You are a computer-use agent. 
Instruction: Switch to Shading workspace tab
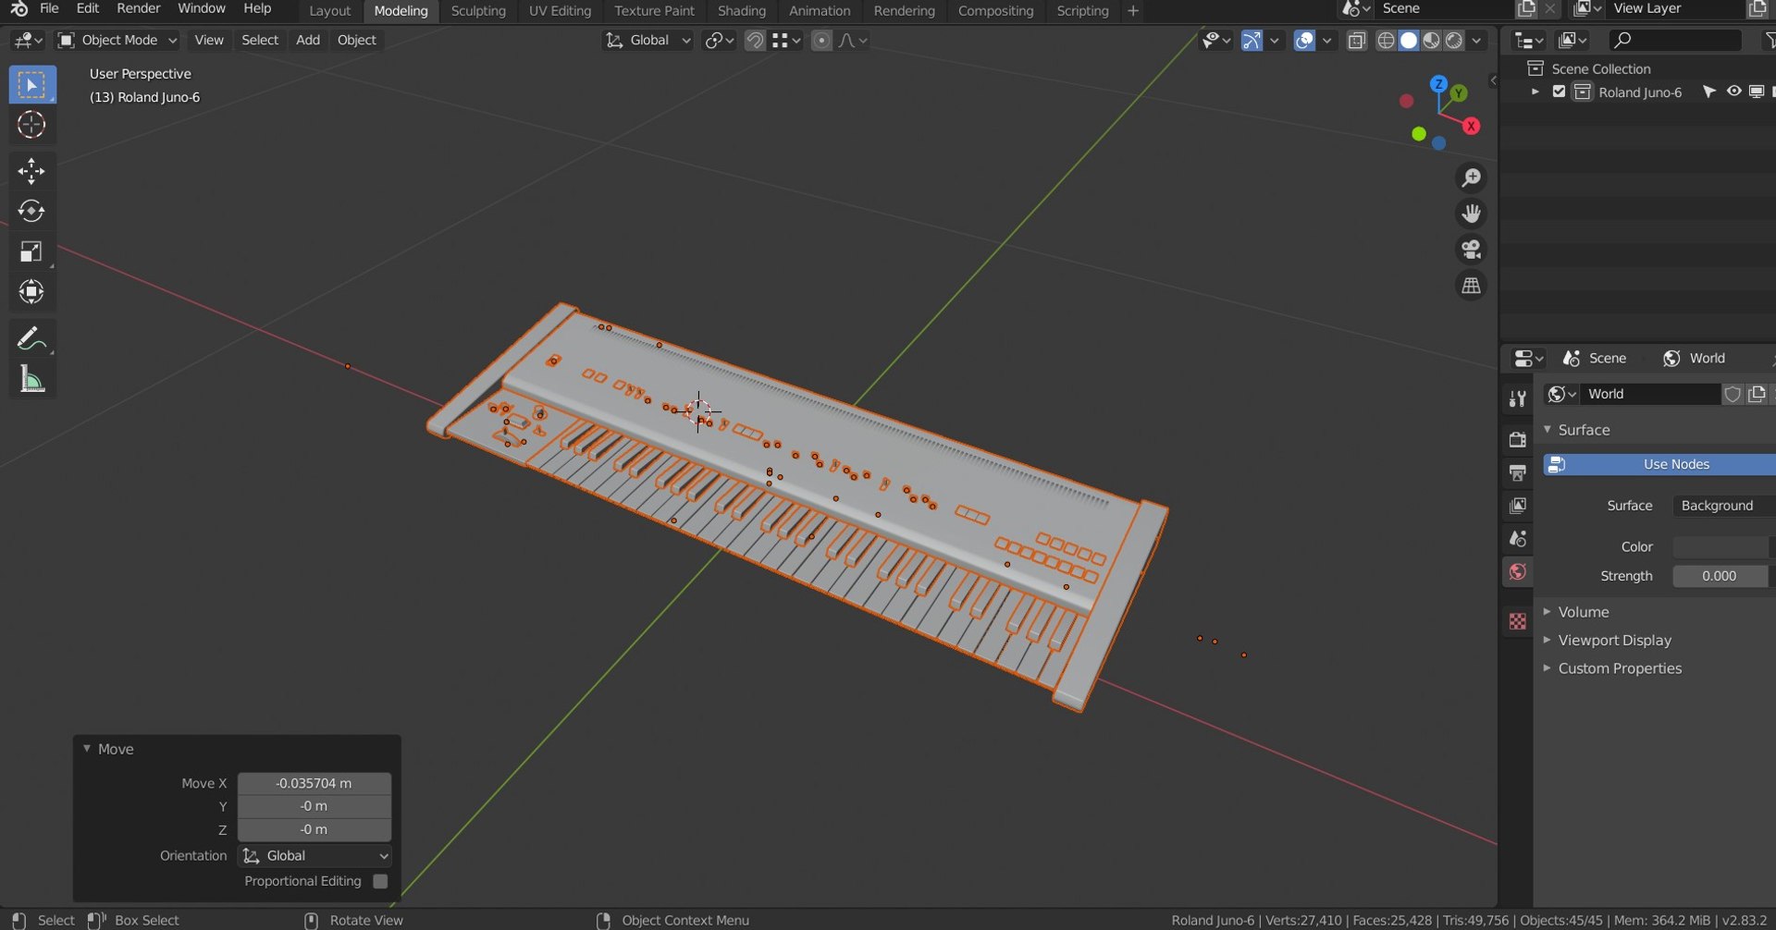[x=742, y=11]
